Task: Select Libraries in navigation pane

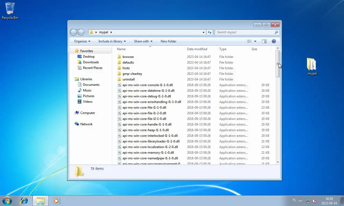Action: coord(86,79)
